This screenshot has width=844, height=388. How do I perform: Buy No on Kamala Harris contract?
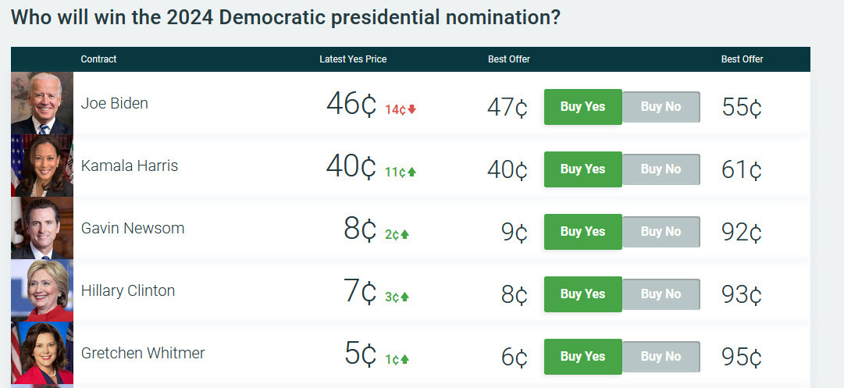click(661, 169)
